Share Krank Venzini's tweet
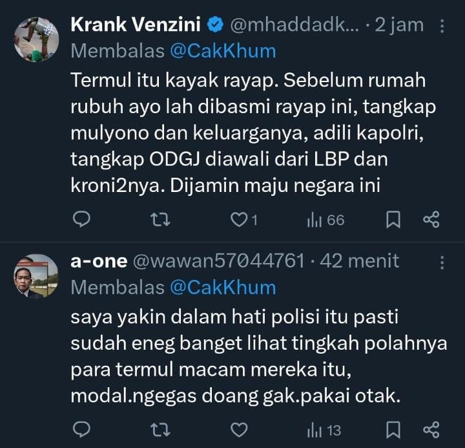Image resolution: width=465 pixels, height=448 pixels. 431,220
